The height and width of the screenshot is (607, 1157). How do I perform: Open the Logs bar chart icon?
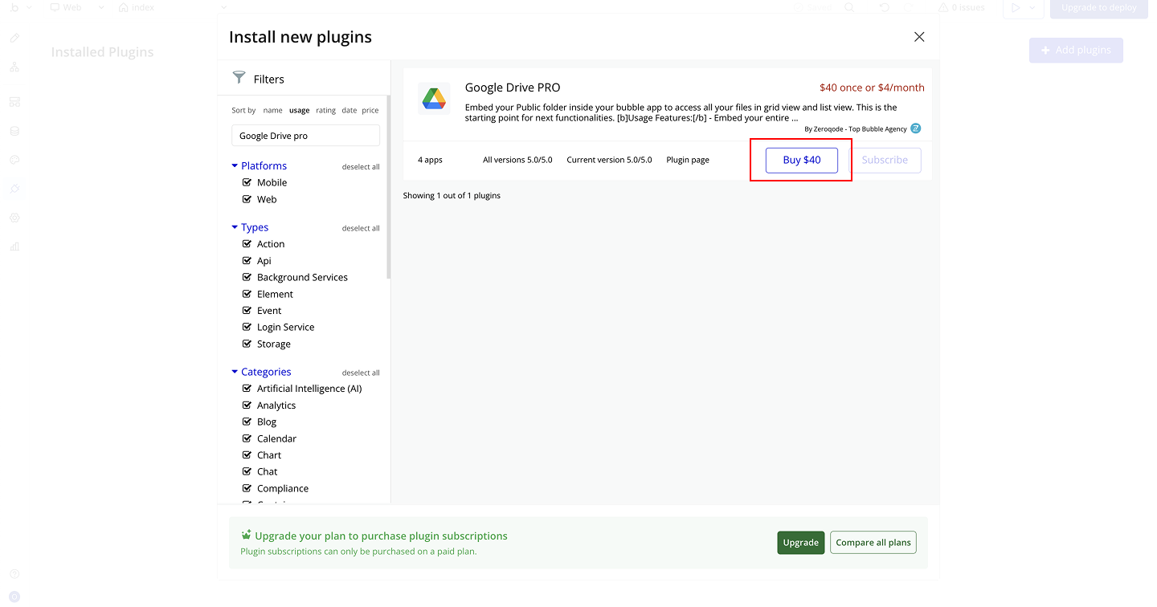pyautogui.click(x=14, y=246)
